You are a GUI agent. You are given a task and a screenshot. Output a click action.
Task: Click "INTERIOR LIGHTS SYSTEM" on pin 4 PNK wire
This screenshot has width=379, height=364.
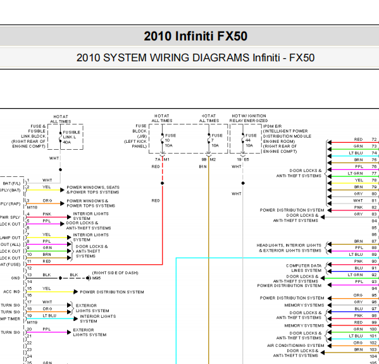[x=91, y=216]
